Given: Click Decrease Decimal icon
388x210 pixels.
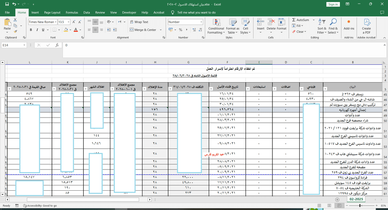Looking at the screenshot, I should (x=200, y=30).
